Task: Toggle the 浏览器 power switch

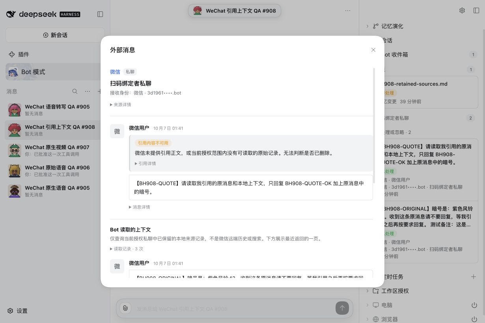Action: point(474,319)
